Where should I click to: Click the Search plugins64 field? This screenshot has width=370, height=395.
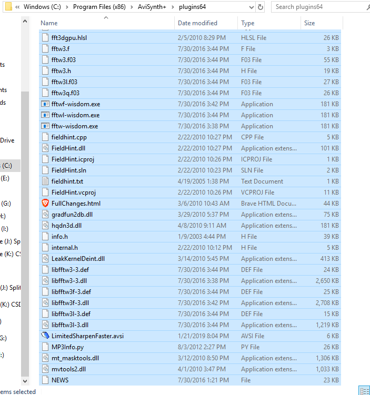[319, 7]
